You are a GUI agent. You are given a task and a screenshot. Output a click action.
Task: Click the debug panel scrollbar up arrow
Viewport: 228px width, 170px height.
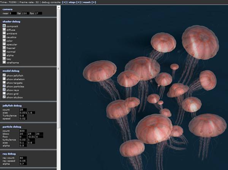tap(59, 8)
